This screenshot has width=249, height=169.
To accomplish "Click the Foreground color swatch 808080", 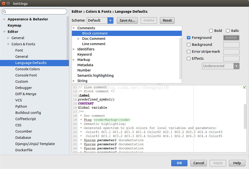I will [x=231, y=38].
